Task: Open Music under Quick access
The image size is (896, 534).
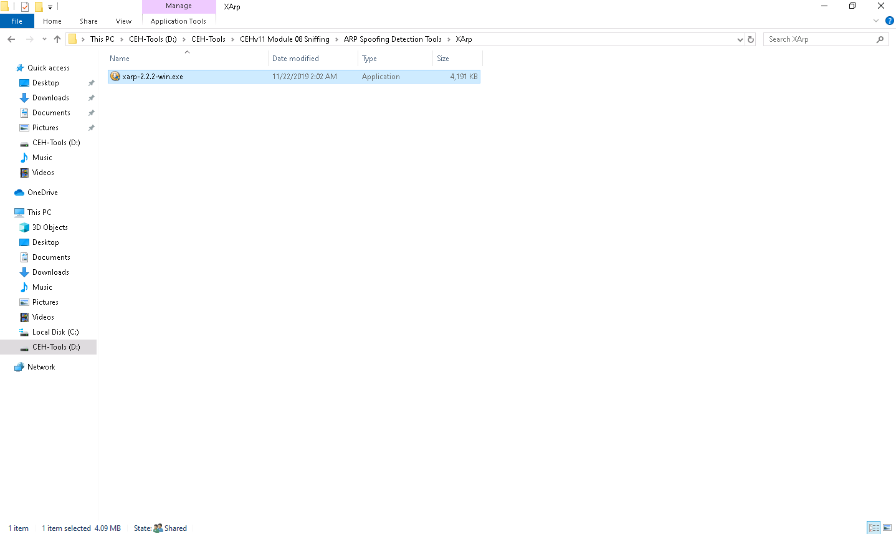Action: (42, 158)
